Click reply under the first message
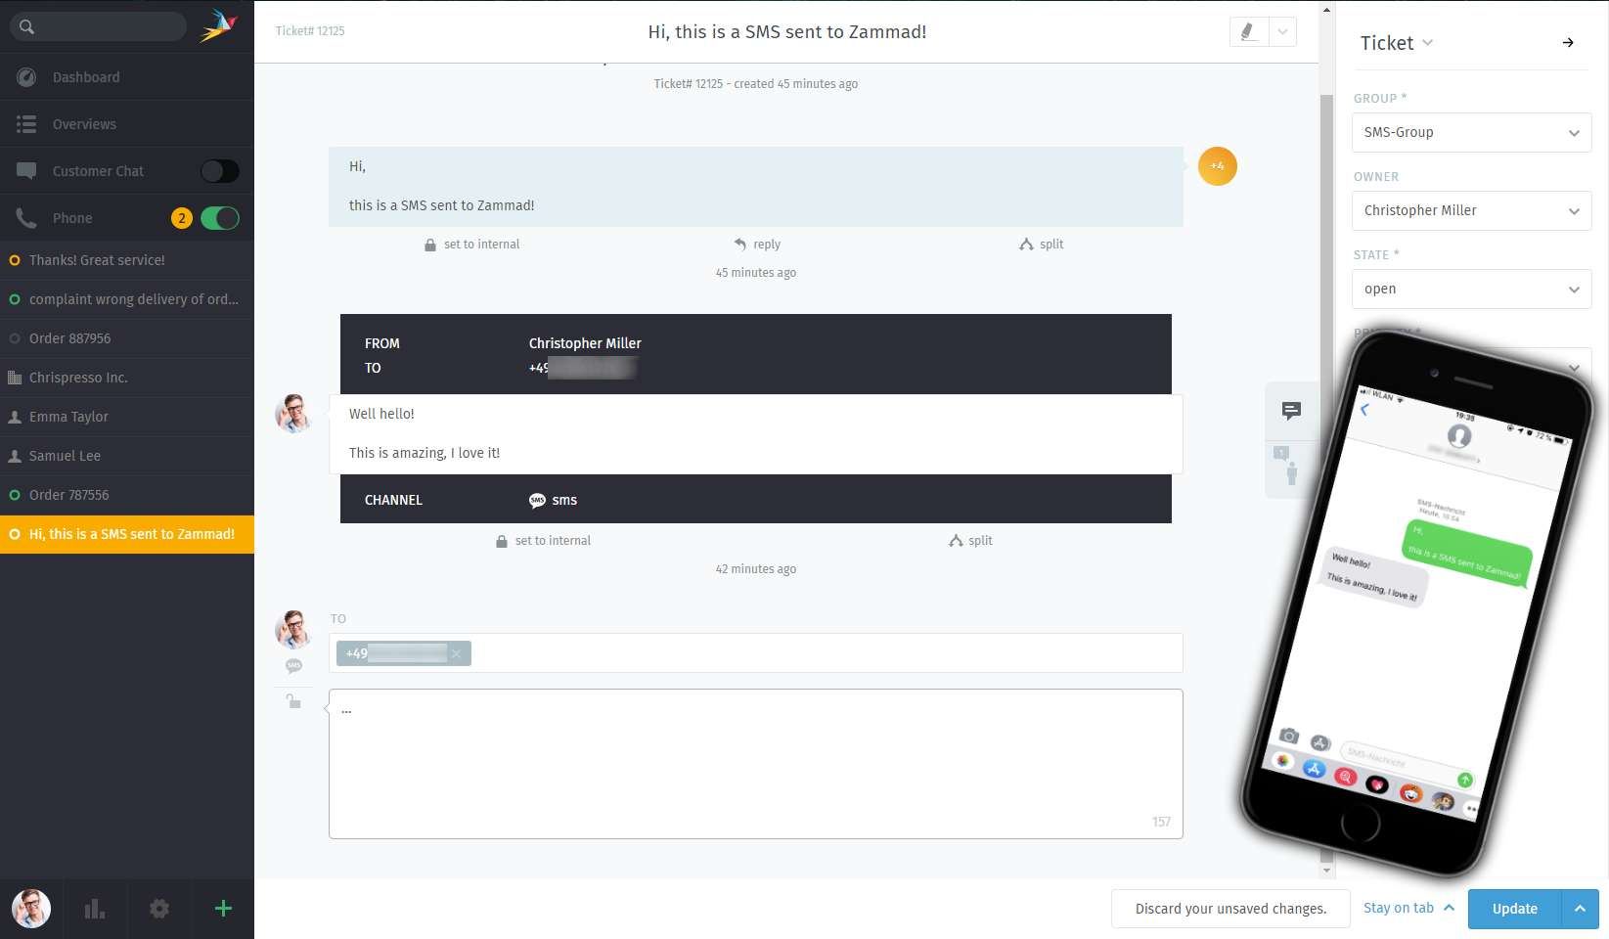 (767, 245)
